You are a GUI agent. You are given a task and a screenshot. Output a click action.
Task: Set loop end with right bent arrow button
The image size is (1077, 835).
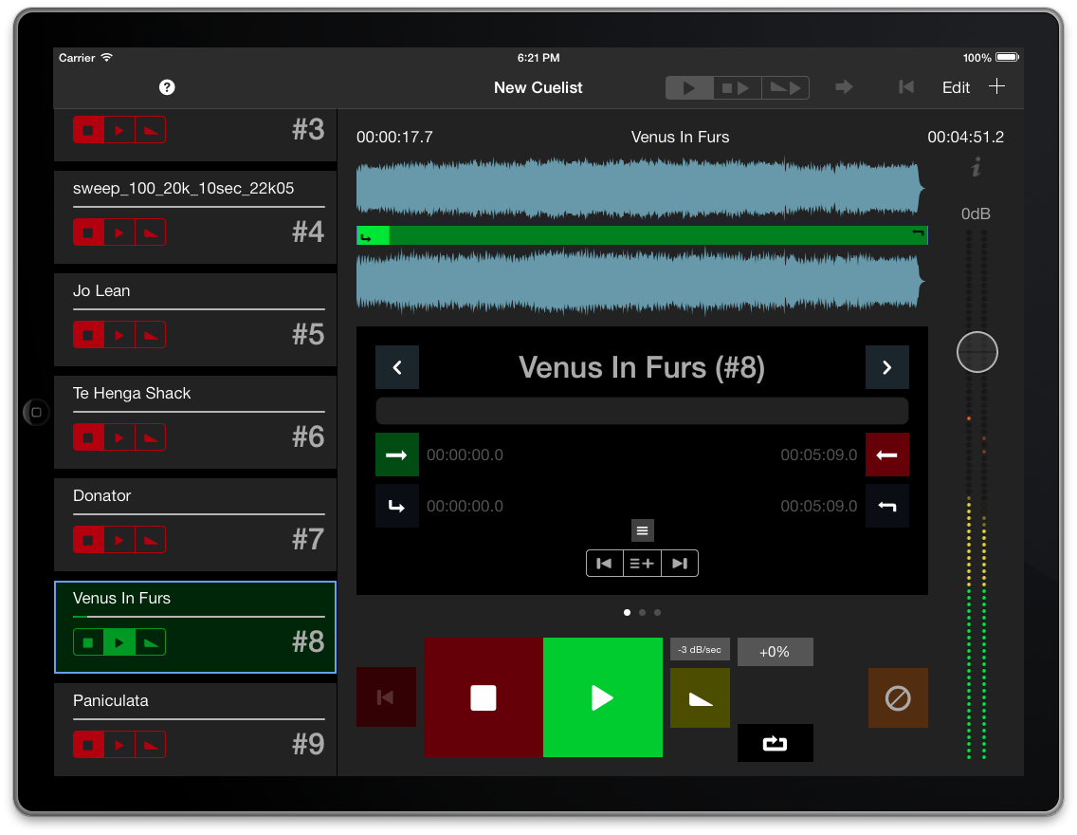click(x=886, y=506)
